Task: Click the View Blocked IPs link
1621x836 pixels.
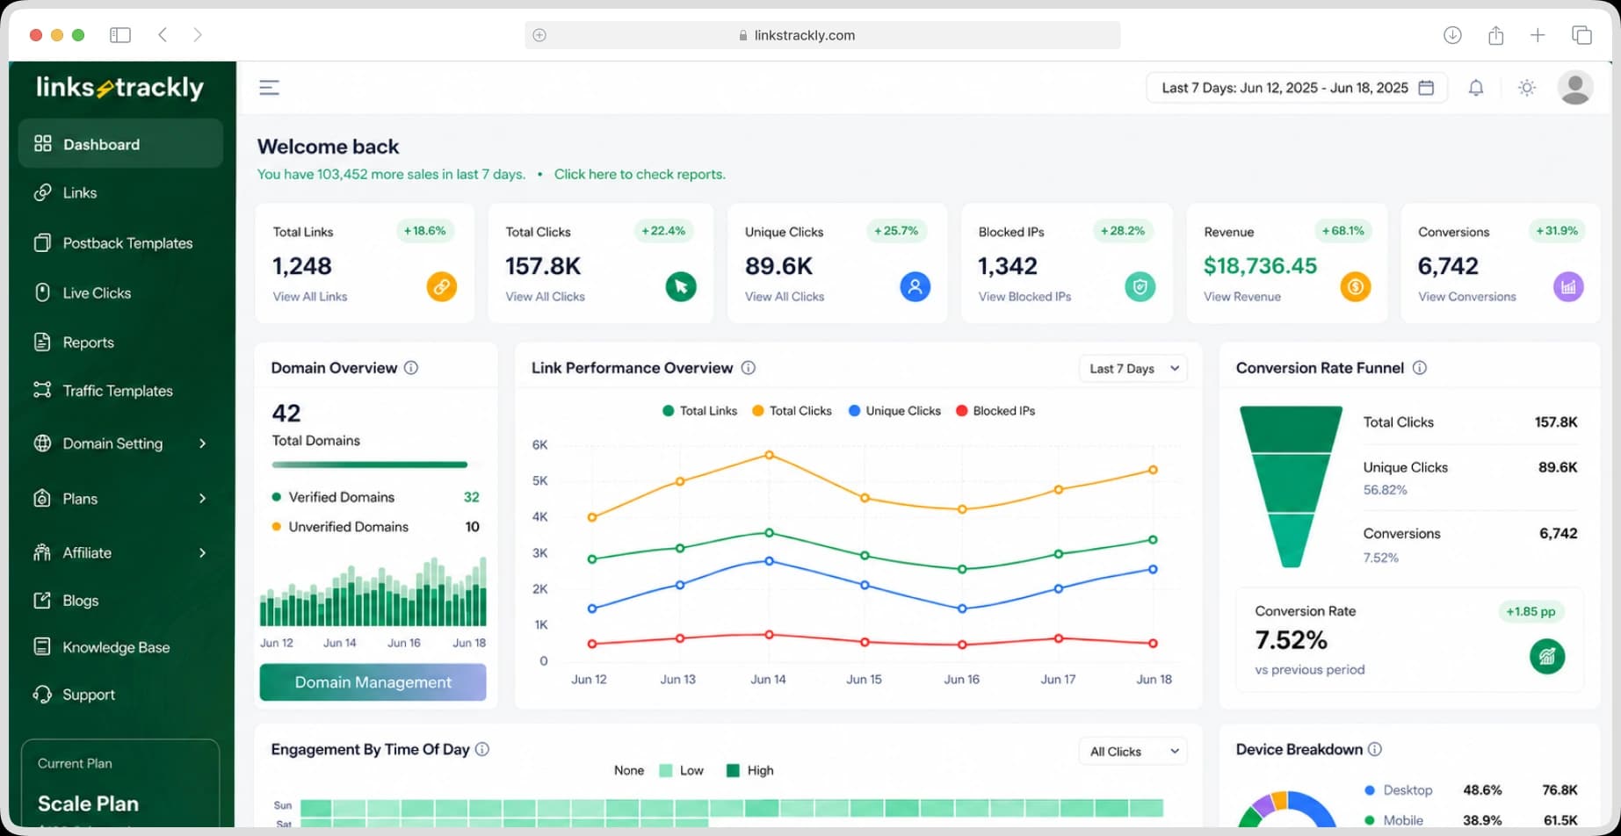Action: 1024,297
